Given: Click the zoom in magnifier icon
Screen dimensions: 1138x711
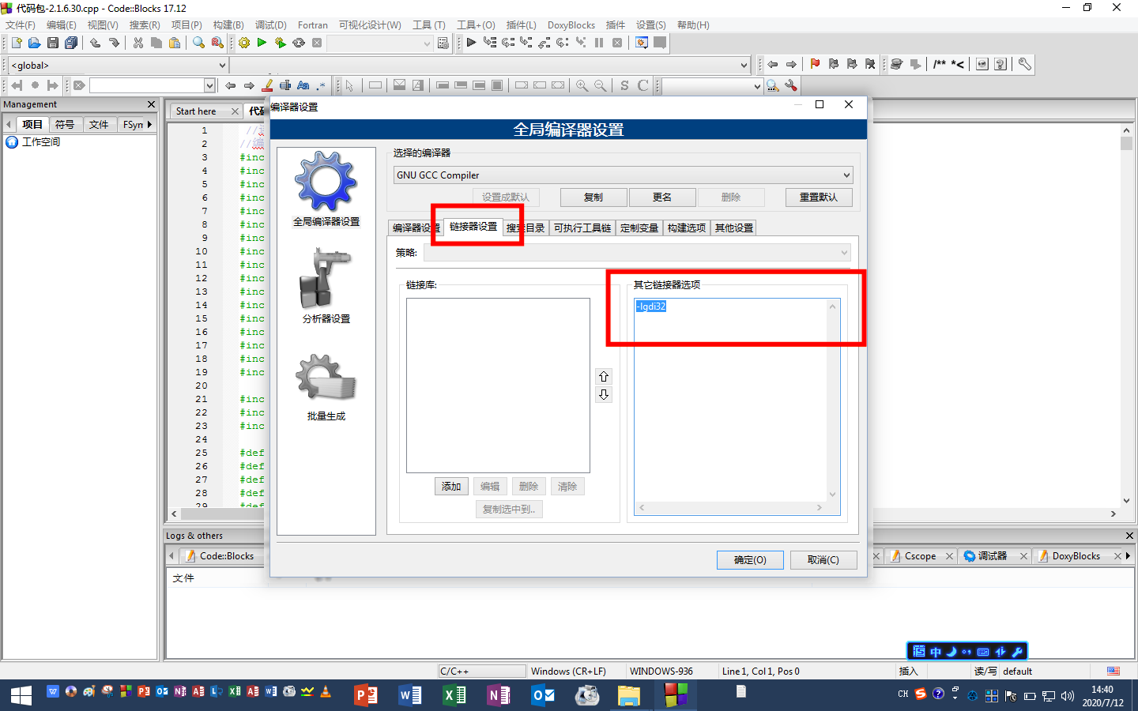Looking at the screenshot, I should pyautogui.click(x=582, y=85).
